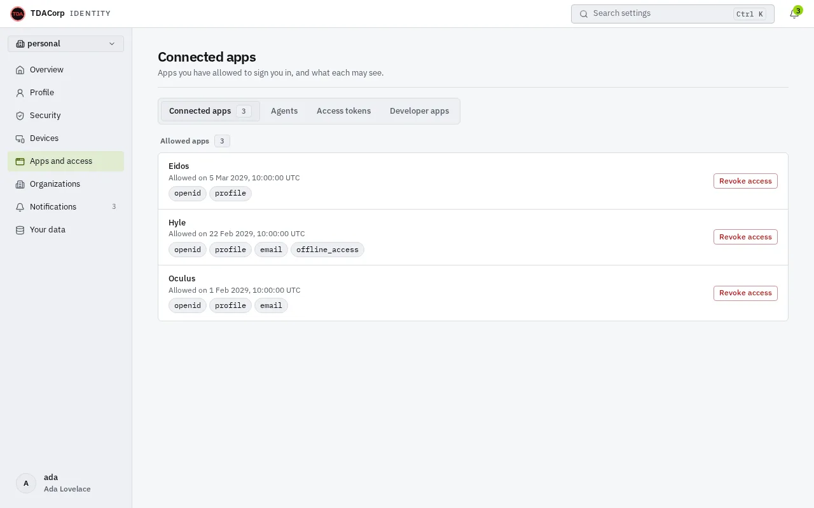Click the Oculus app name
This screenshot has width=814, height=508.
tap(182, 279)
